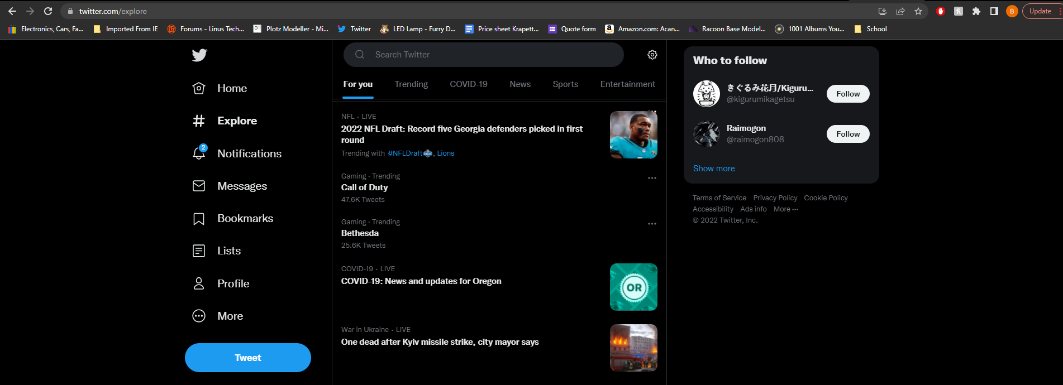
Task: Open options menu for Call of Duty trend
Action: coord(652,178)
